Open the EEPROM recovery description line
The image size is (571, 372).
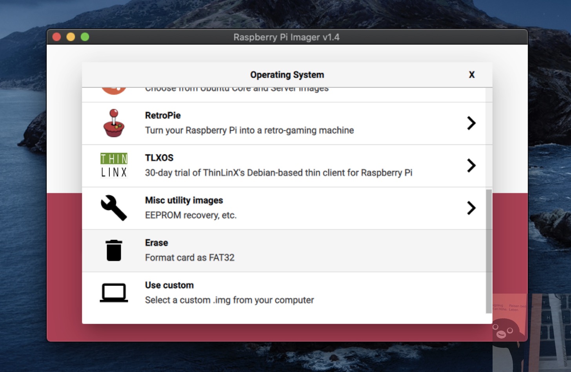pyautogui.click(x=191, y=215)
